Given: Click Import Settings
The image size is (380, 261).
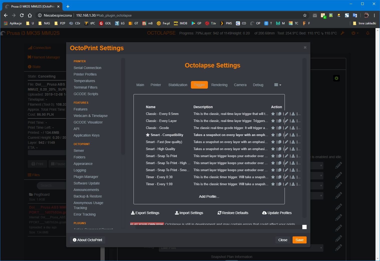Looking at the screenshot, I should pyautogui.click(x=189, y=213).
